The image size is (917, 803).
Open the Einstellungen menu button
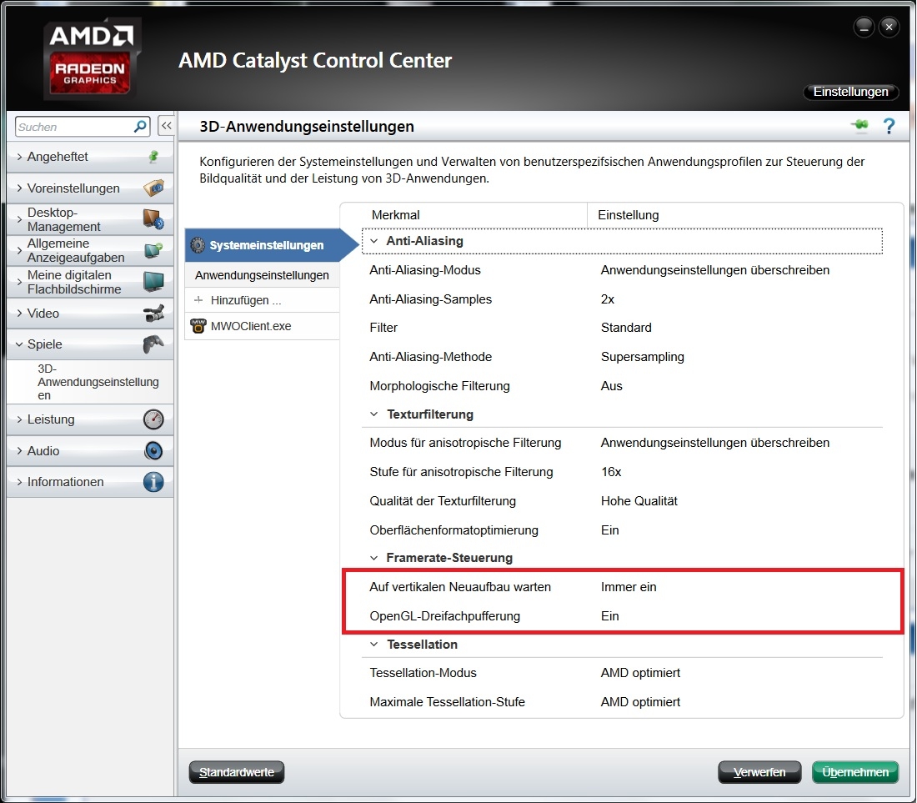850,92
